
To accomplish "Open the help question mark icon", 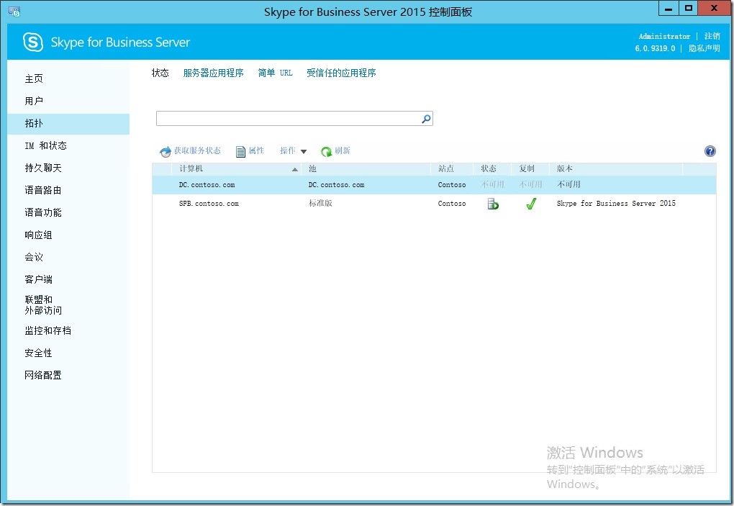I will coord(710,150).
